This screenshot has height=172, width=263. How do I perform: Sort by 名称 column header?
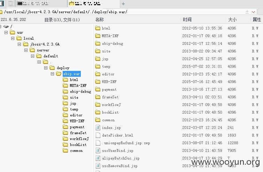pos(100,19)
